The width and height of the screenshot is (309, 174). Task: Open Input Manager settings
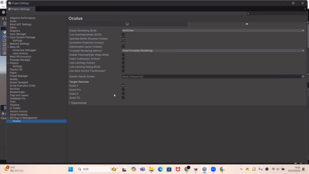[18, 34]
